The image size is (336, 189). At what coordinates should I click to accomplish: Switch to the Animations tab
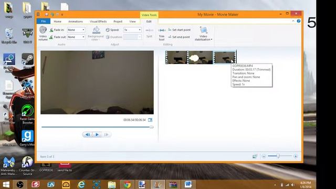pyautogui.click(x=76, y=22)
